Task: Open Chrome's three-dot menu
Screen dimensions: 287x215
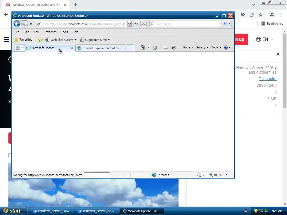Action: [x=281, y=15]
